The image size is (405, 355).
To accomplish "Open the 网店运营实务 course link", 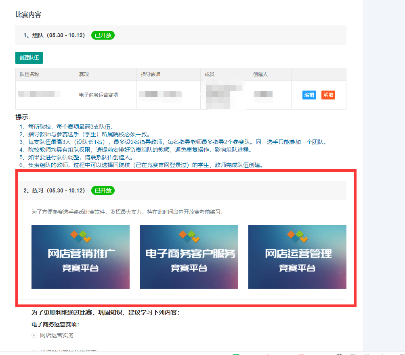I will point(57,335).
